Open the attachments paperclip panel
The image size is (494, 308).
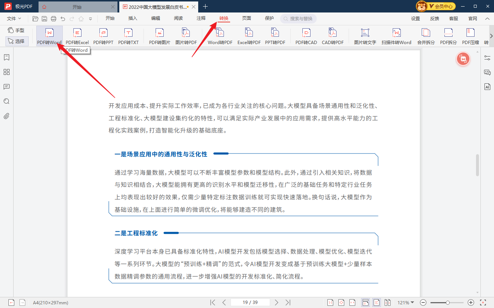(6, 116)
